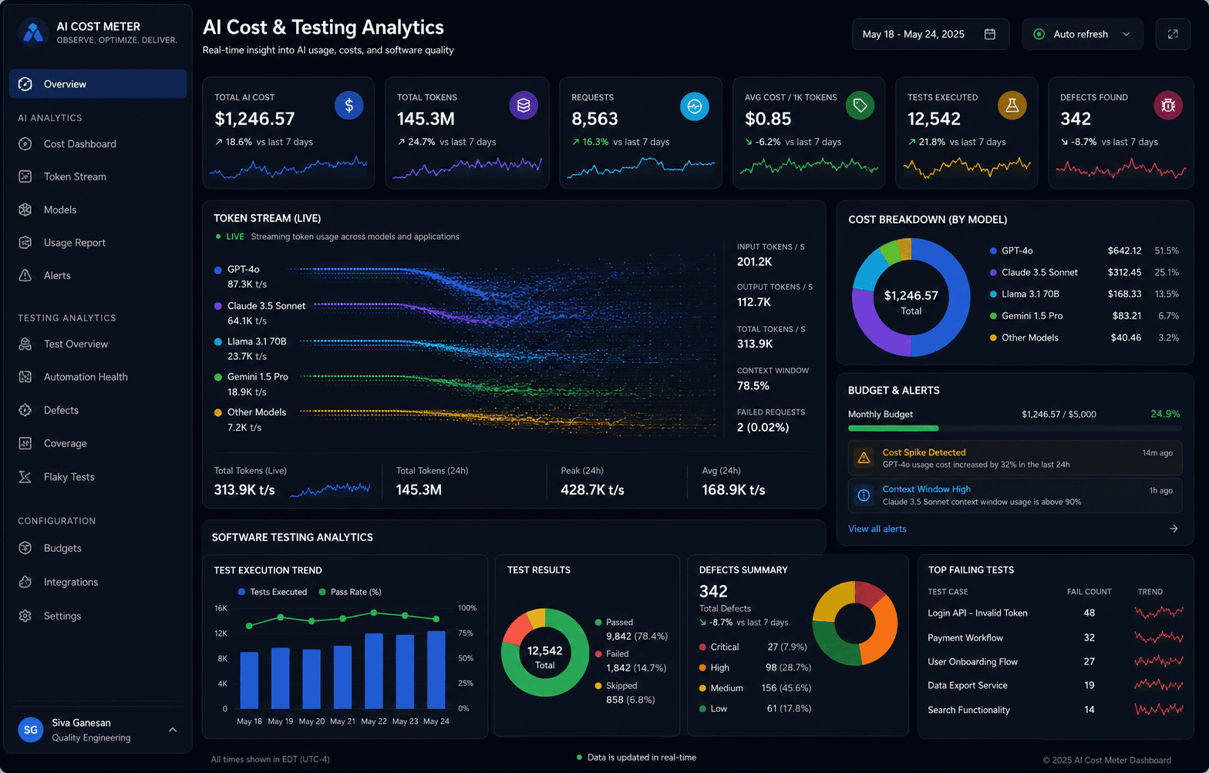Click the 'Failed Requests' 2 (0.02%) value
This screenshot has height=773, width=1209.
(x=763, y=427)
